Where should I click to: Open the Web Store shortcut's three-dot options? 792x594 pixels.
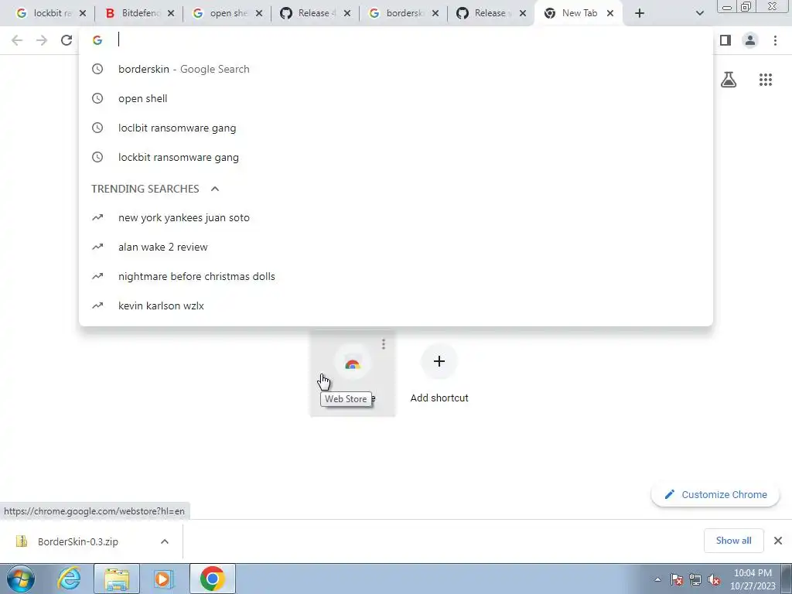tap(384, 344)
